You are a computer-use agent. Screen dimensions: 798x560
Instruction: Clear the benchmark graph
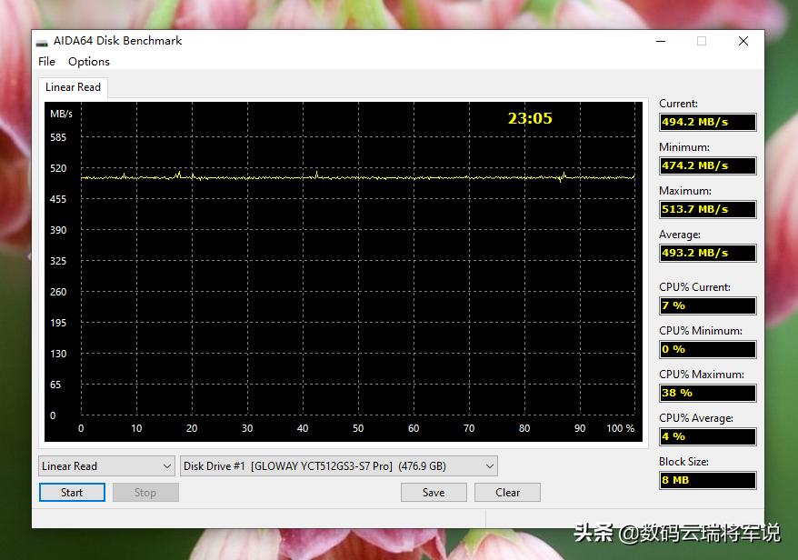pyautogui.click(x=507, y=493)
